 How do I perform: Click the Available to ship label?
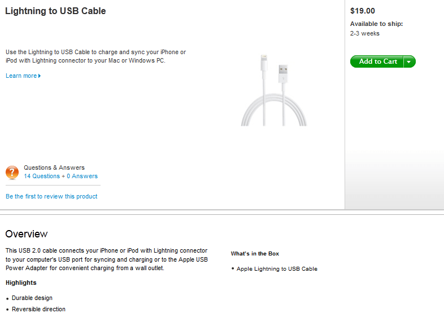pyautogui.click(x=376, y=24)
